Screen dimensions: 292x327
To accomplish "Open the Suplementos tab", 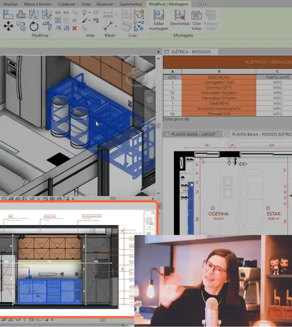I will point(131,4).
